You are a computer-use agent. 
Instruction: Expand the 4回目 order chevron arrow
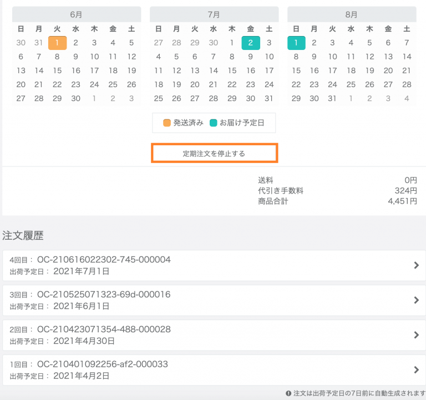(x=417, y=266)
